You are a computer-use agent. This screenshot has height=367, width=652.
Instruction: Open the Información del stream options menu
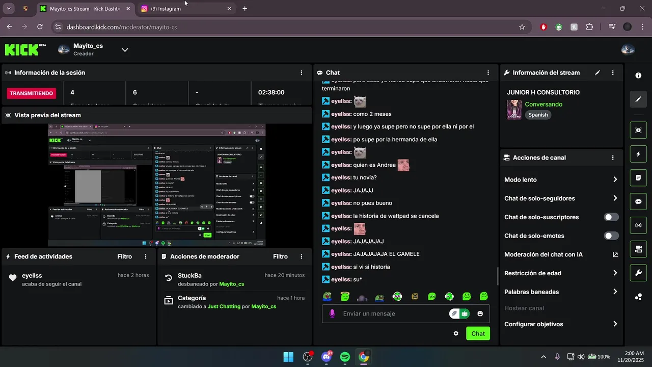(613, 73)
